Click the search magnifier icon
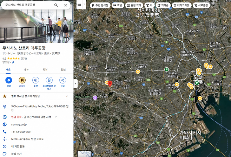Viewport: 231px width, 157px height. coord(56,5)
